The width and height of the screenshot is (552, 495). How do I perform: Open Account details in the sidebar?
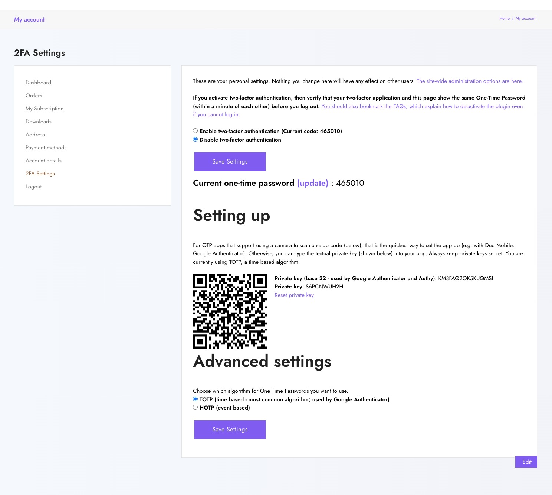pos(43,161)
